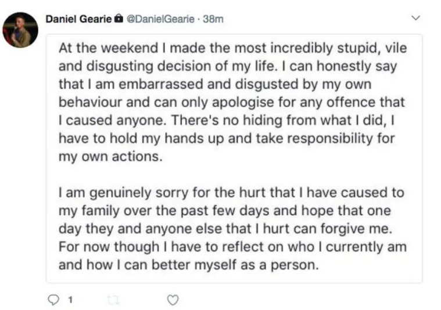The height and width of the screenshot is (310, 441).
Task: Click the reply count number 1
Action: pos(70,300)
